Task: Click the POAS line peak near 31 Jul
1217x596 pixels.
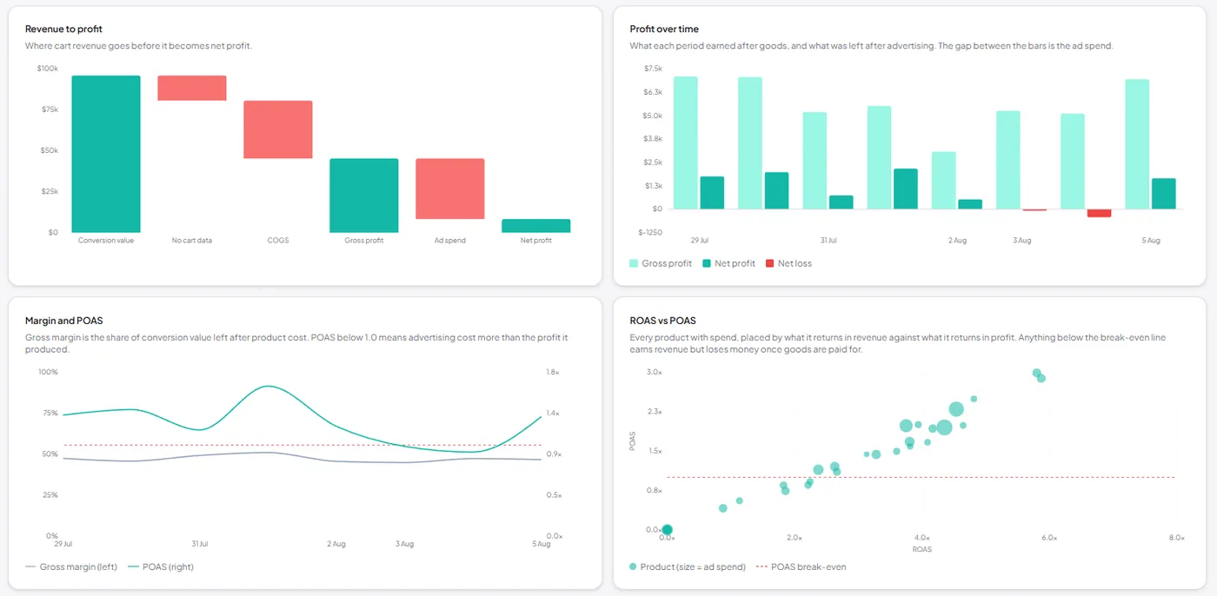Action: pyautogui.click(x=269, y=386)
